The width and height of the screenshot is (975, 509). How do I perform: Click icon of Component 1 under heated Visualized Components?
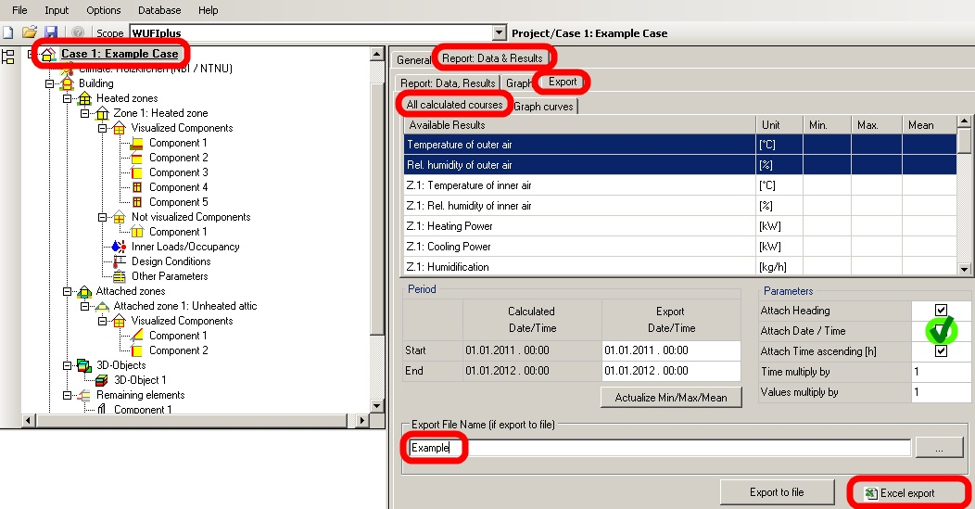(137, 143)
